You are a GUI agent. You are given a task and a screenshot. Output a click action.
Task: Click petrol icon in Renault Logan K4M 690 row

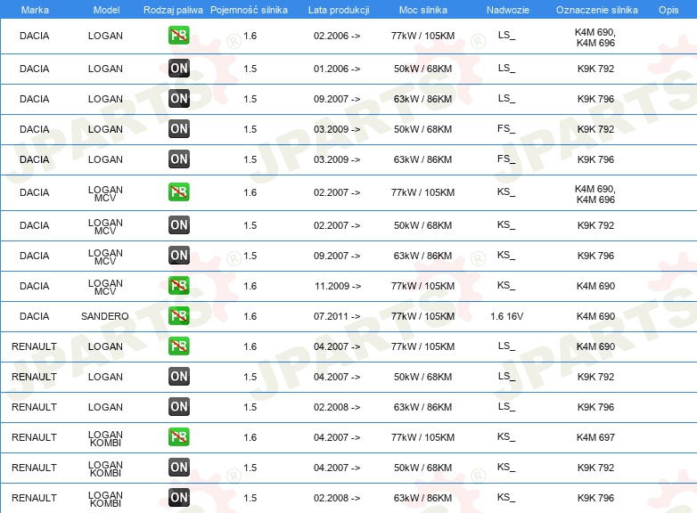pos(179,346)
